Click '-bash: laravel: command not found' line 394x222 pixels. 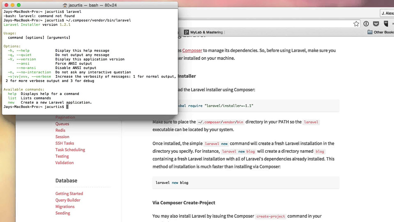point(39,16)
